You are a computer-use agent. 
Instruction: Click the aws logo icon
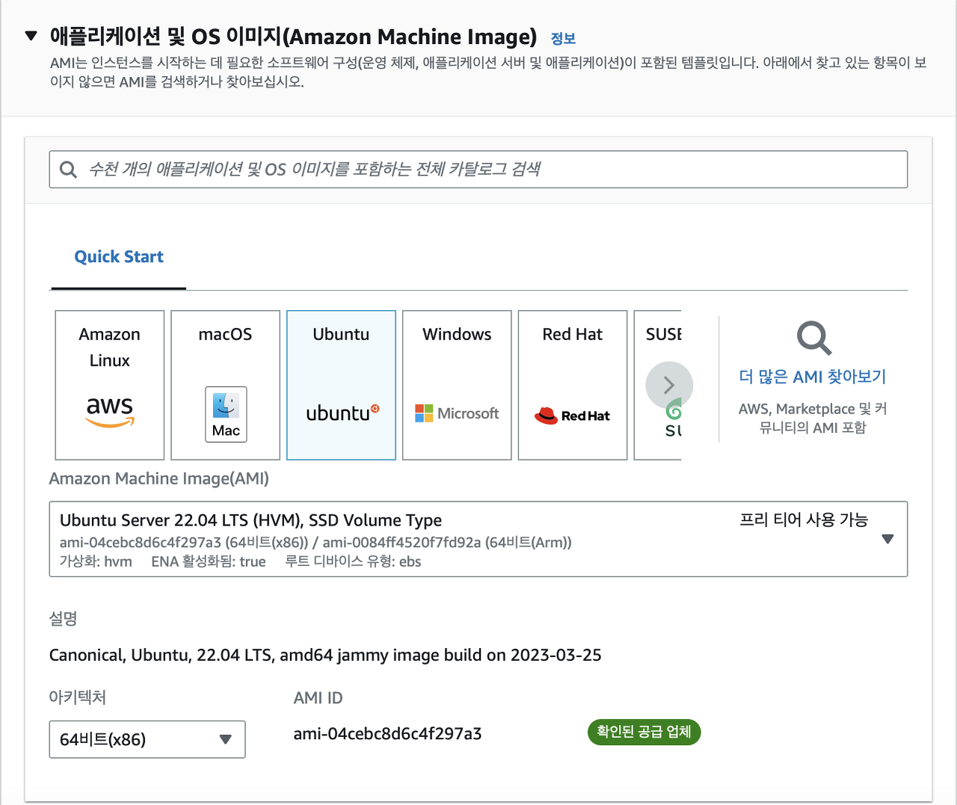point(110,411)
